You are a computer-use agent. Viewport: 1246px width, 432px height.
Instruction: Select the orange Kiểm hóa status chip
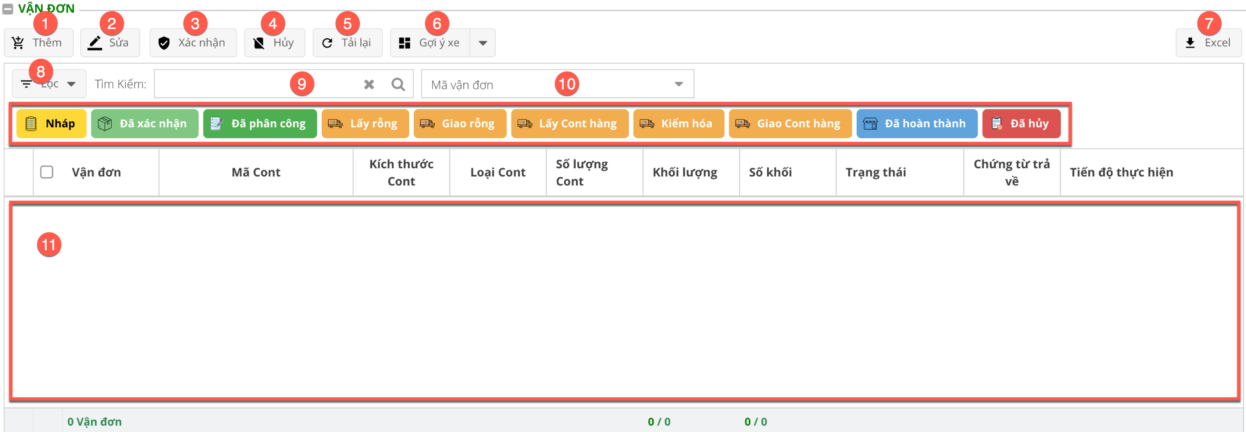click(678, 124)
